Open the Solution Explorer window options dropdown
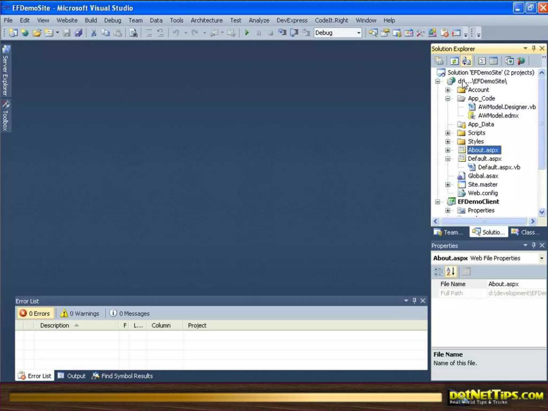The width and height of the screenshot is (548, 411). point(525,48)
